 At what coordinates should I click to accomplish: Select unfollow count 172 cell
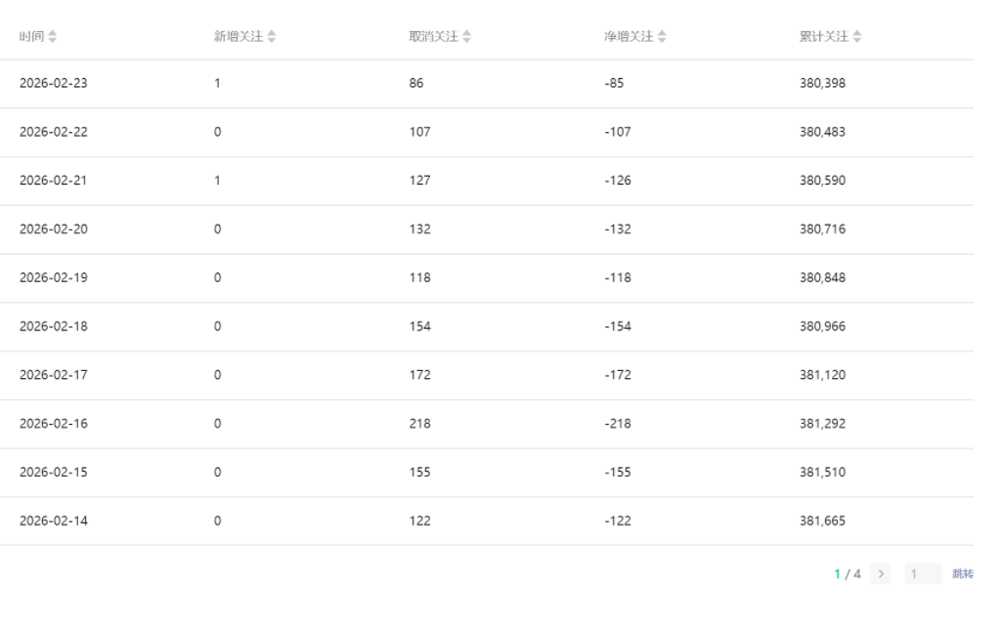419,375
